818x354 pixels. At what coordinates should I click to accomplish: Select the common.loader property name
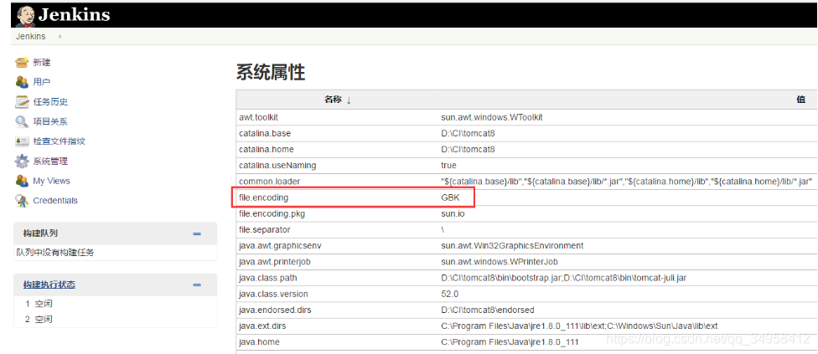pyautogui.click(x=270, y=182)
